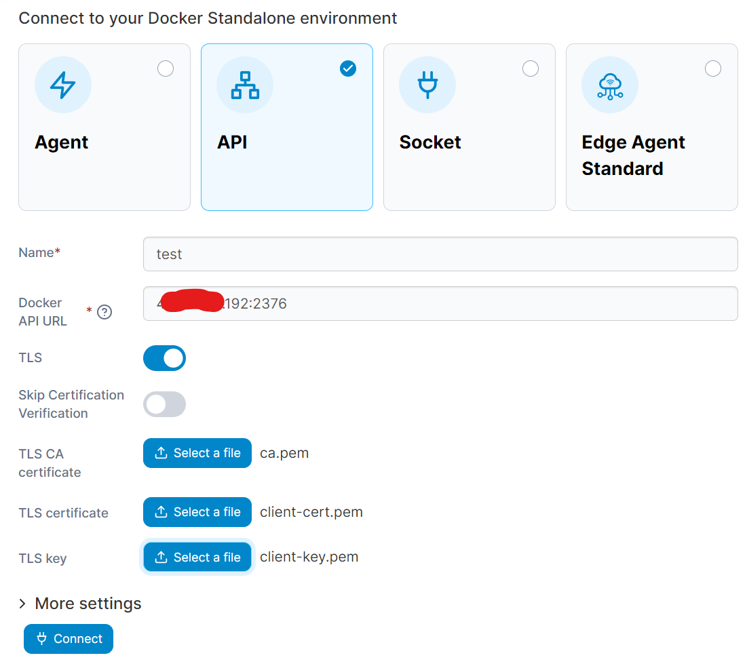This screenshot has width=747, height=664.
Task: Click the client-cert.pem file name
Action: [x=311, y=512]
